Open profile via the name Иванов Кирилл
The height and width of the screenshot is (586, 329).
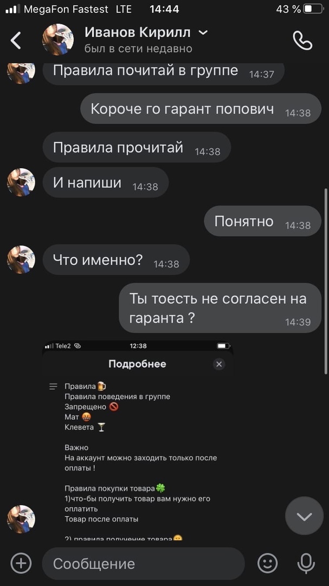(138, 33)
